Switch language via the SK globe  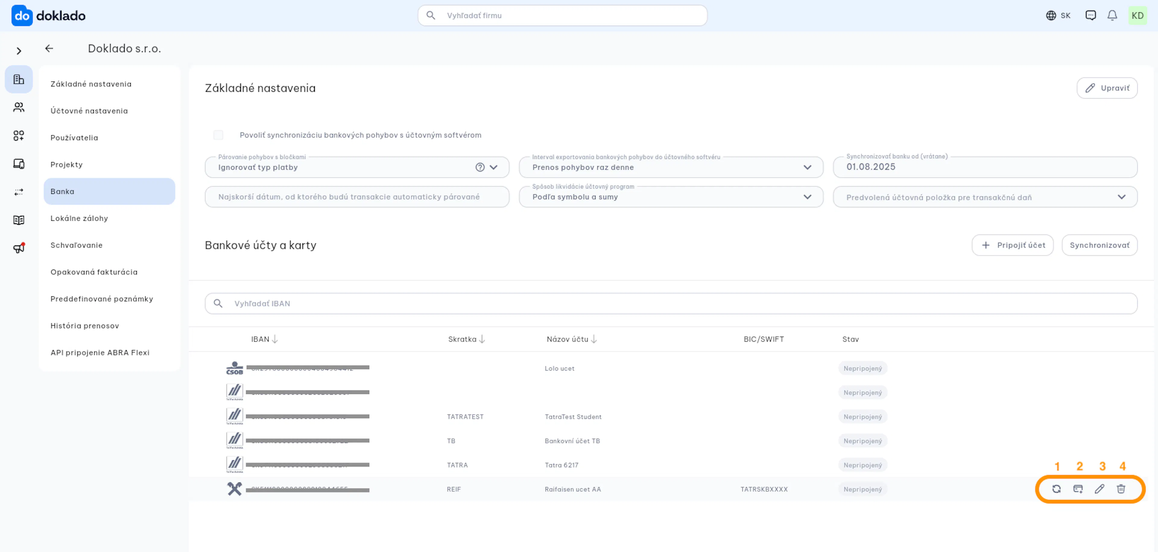point(1058,16)
